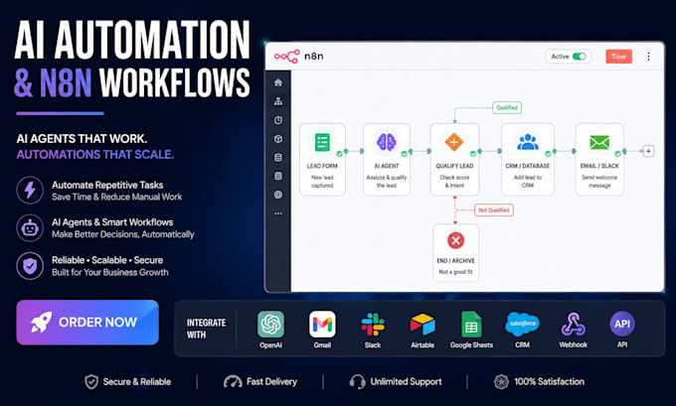Select the Lead Form node

click(x=322, y=160)
